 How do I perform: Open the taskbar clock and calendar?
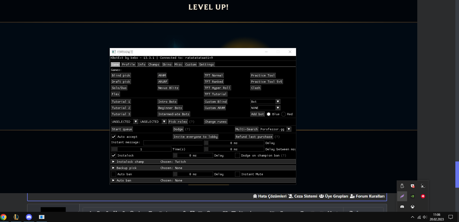tap(437, 217)
